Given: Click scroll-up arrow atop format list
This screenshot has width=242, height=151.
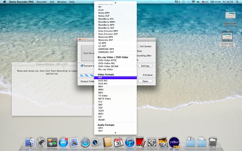Looking at the screenshot, I should pyautogui.click(x=116, y=3).
